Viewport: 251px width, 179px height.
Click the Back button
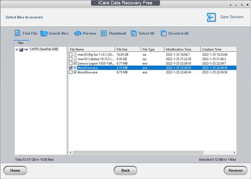click(126, 170)
